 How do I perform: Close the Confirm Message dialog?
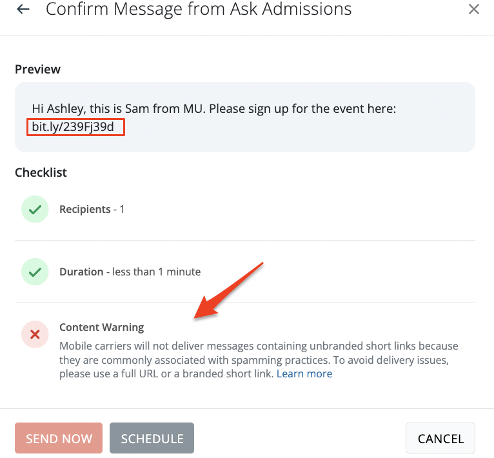[x=474, y=10]
